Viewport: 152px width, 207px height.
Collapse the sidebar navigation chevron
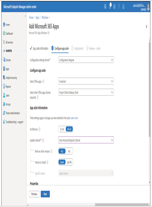25,16
